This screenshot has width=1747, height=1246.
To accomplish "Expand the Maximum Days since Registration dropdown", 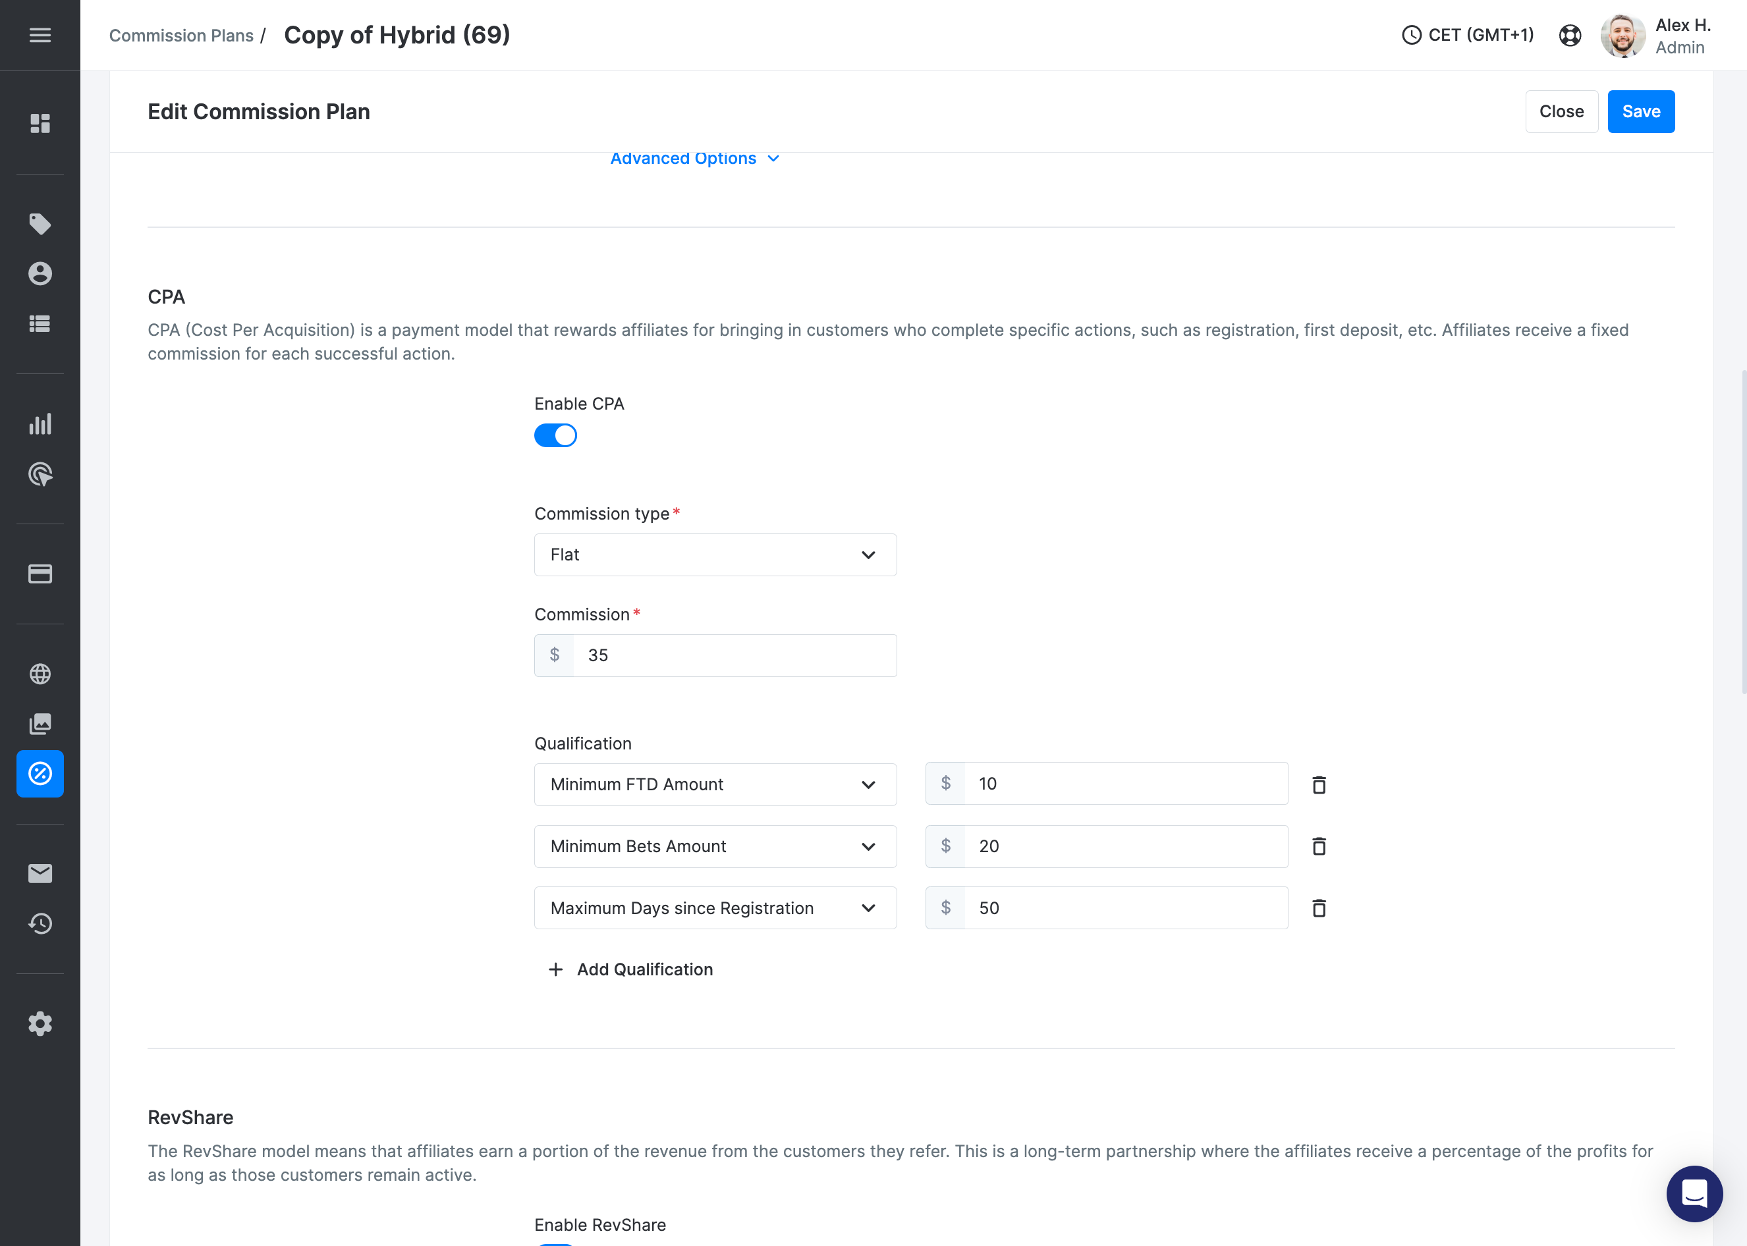I will pyautogui.click(x=714, y=907).
